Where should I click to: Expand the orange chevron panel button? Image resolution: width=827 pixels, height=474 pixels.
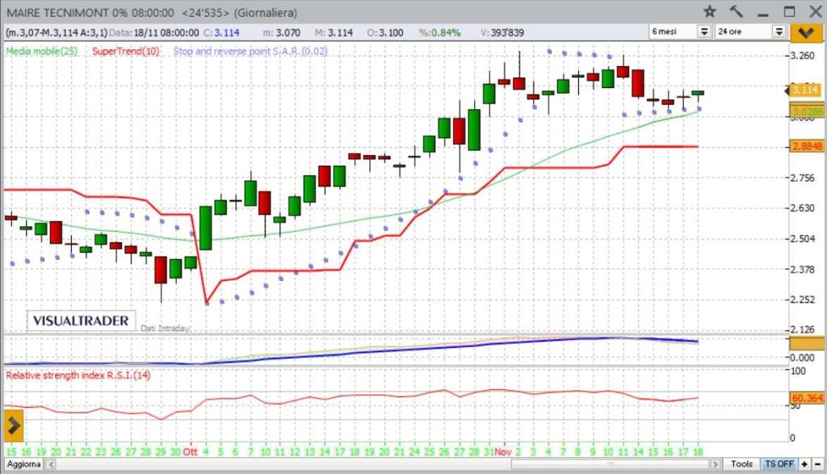[x=805, y=32]
